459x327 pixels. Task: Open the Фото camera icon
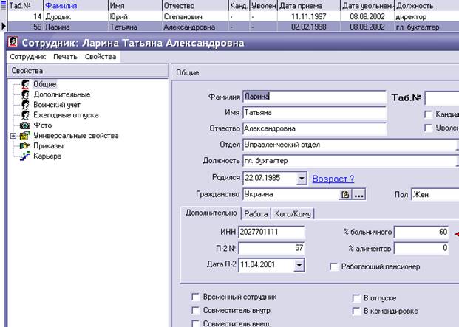pos(25,125)
